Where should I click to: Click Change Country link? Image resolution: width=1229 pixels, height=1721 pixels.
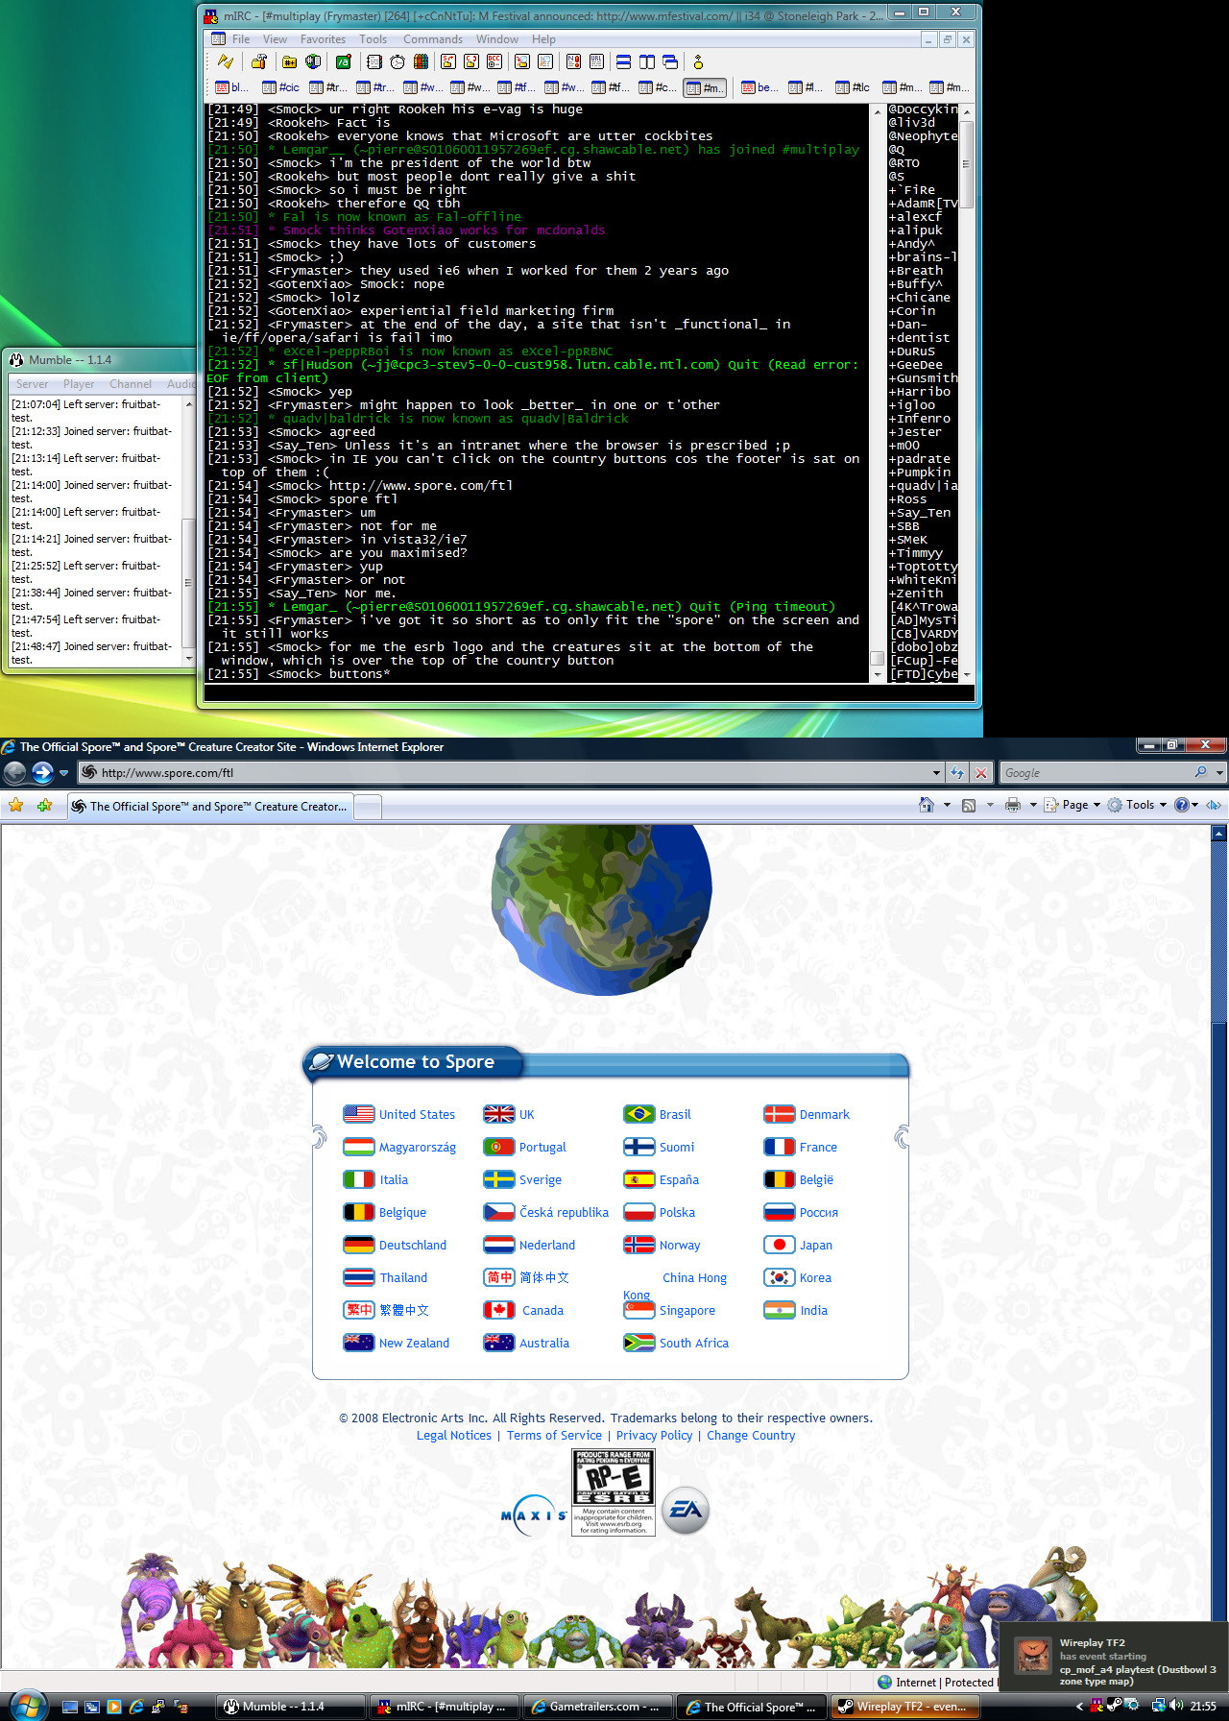751,1435
